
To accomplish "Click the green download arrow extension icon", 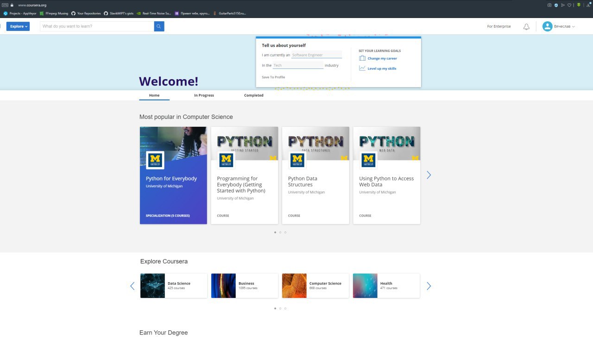I will [578, 5].
